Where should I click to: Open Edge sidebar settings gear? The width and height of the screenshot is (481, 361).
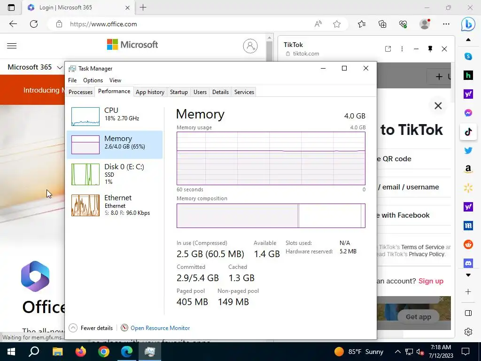click(468, 332)
